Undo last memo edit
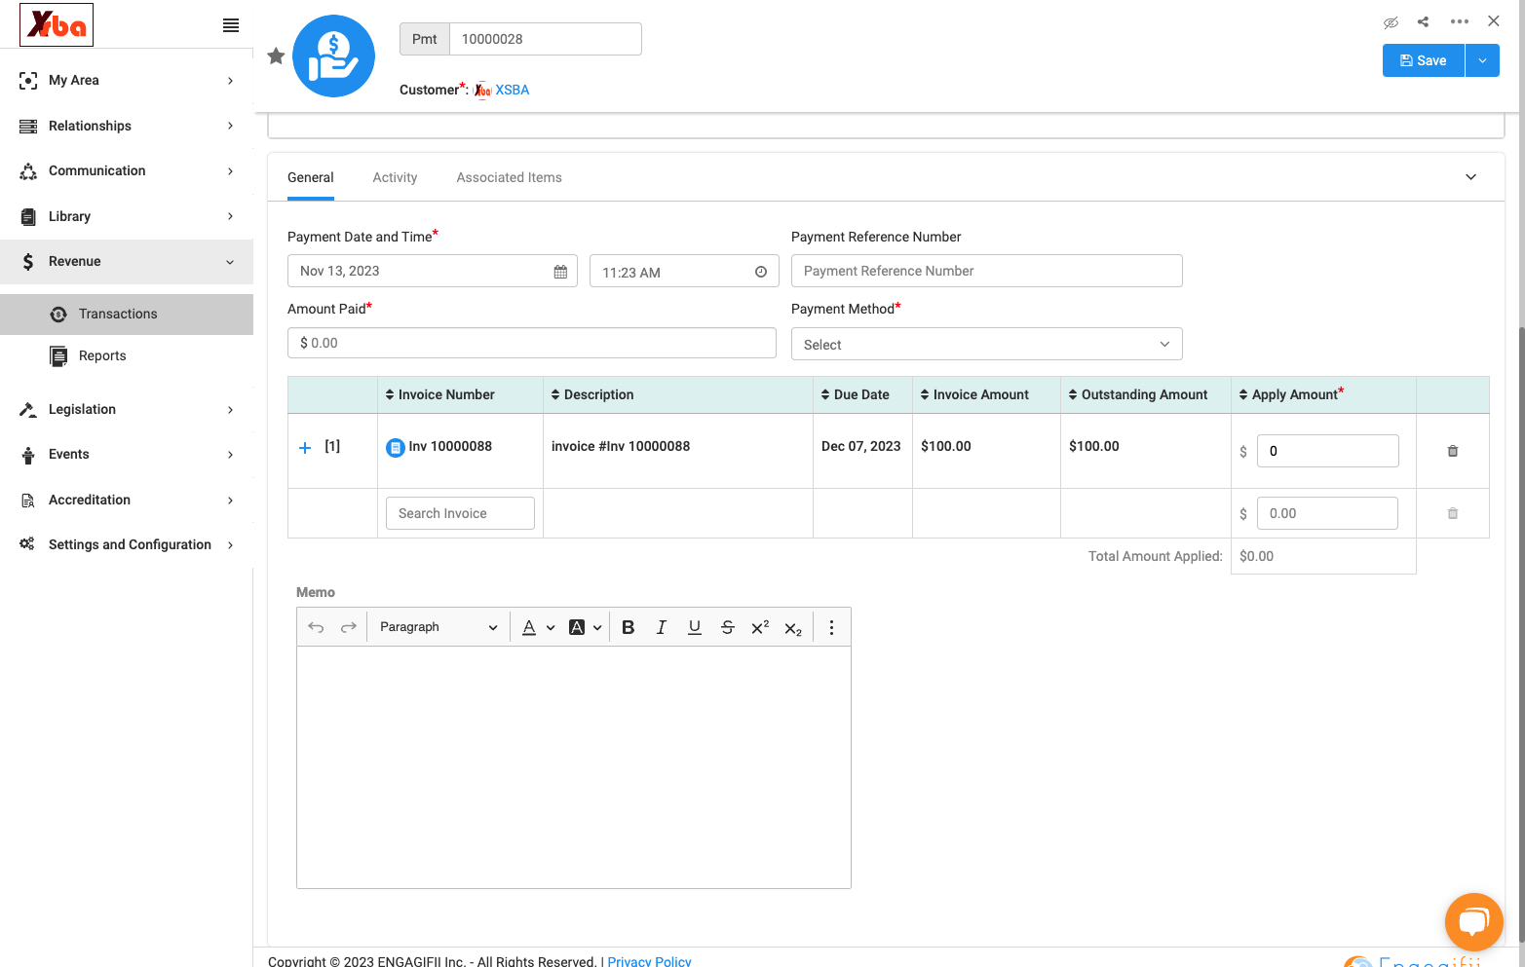The image size is (1525, 967). pos(316,627)
